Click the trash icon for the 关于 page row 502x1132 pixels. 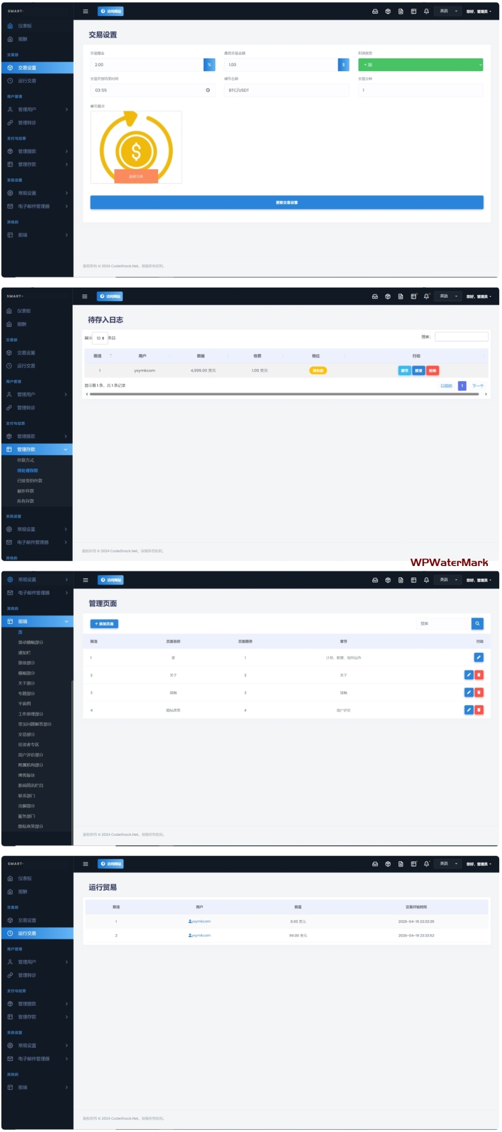(479, 675)
